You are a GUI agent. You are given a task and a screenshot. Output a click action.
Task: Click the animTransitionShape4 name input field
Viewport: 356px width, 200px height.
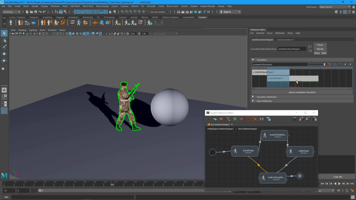pyautogui.click(x=292, y=49)
